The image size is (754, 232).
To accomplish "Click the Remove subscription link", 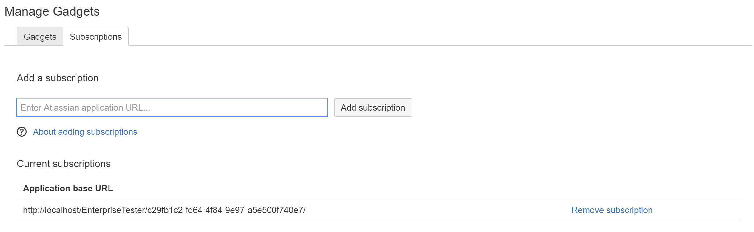I will tap(612, 210).
